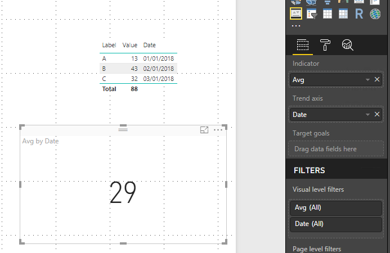
Task: Click the FILTERS pane header
Action: click(309, 170)
